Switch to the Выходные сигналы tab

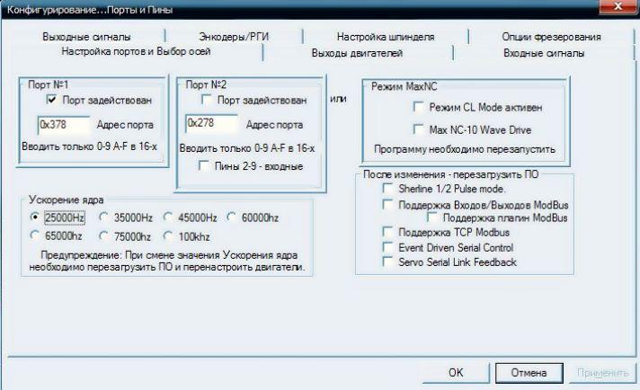pos(86,37)
